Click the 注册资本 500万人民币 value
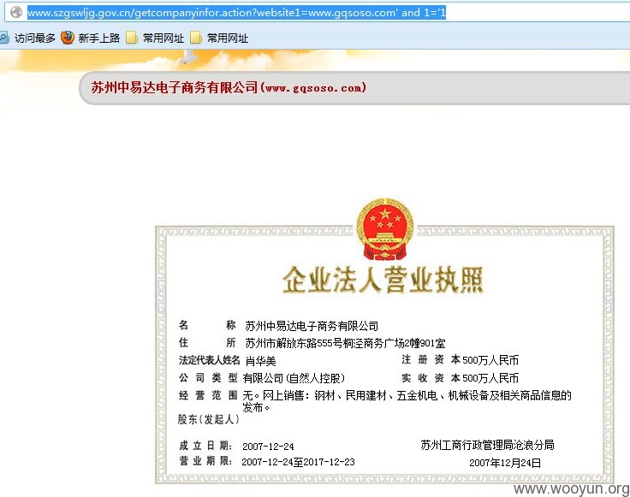This screenshot has height=497, width=630. pyautogui.click(x=490, y=360)
